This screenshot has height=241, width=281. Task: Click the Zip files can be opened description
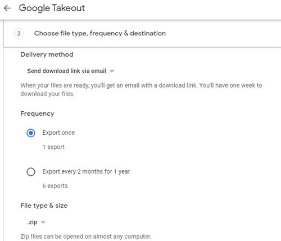pyautogui.click(x=86, y=237)
